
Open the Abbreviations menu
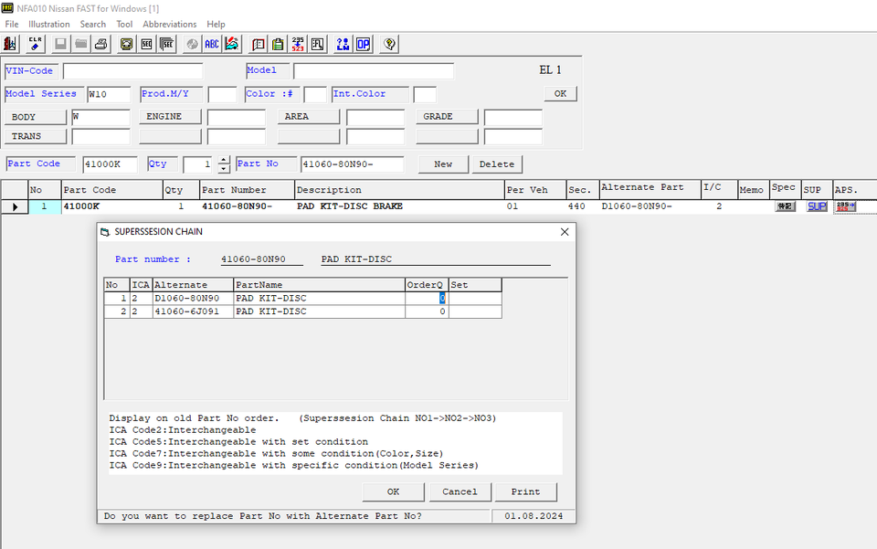click(169, 24)
